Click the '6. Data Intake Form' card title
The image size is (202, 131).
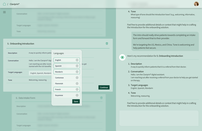coord(26,98)
